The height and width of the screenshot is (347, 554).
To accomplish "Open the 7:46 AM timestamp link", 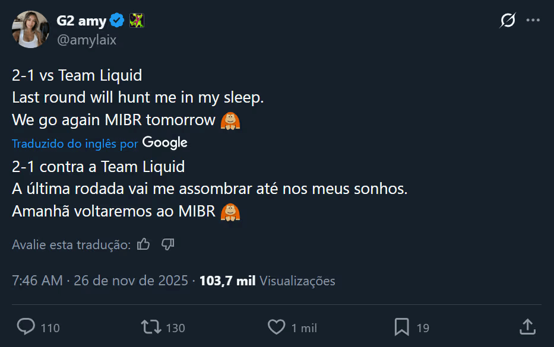I will [x=37, y=281].
